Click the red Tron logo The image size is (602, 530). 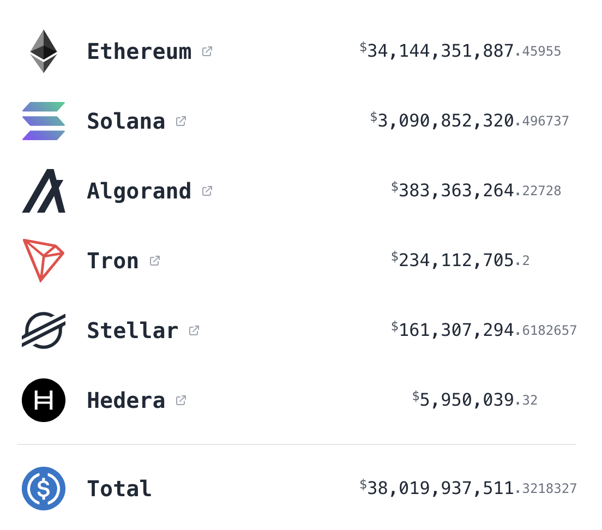(x=44, y=261)
